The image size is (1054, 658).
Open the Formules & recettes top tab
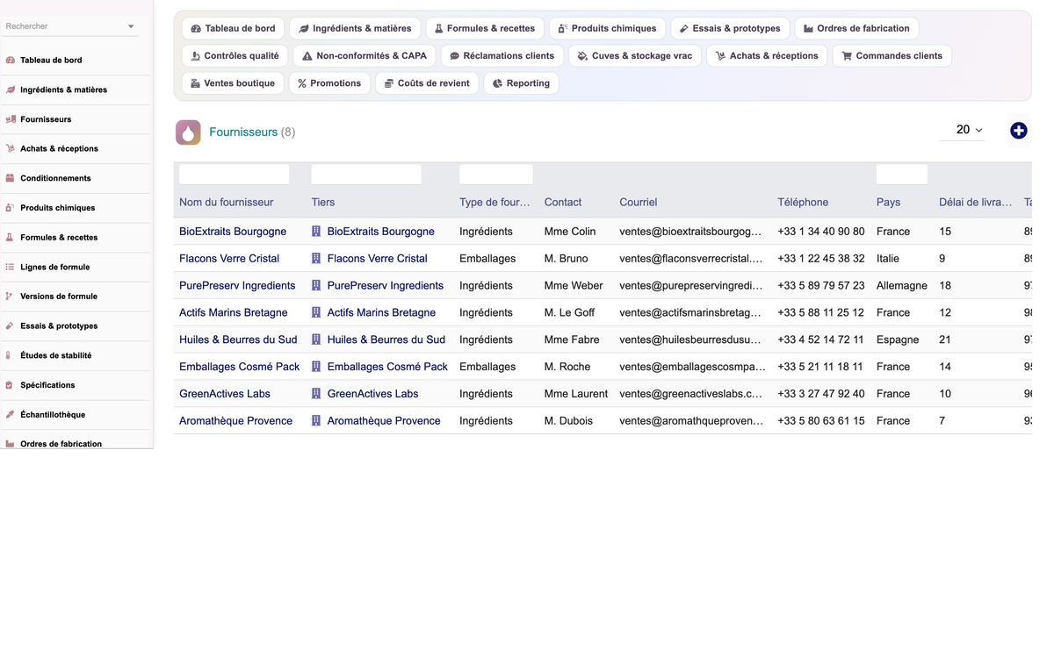tap(485, 28)
